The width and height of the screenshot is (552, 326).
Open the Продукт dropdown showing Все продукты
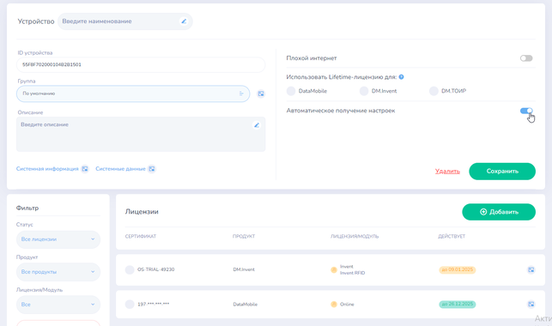(x=58, y=272)
